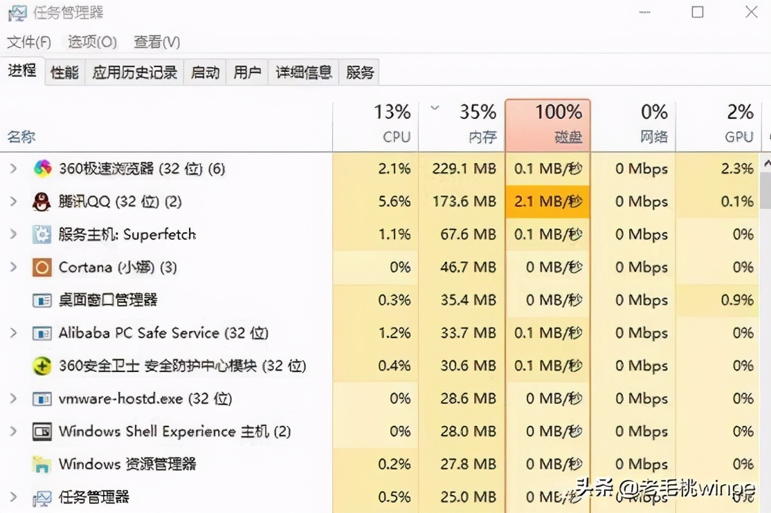
Task: Click the vmware-hostd.exe process icon
Action: pyautogui.click(x=40, y=398)
